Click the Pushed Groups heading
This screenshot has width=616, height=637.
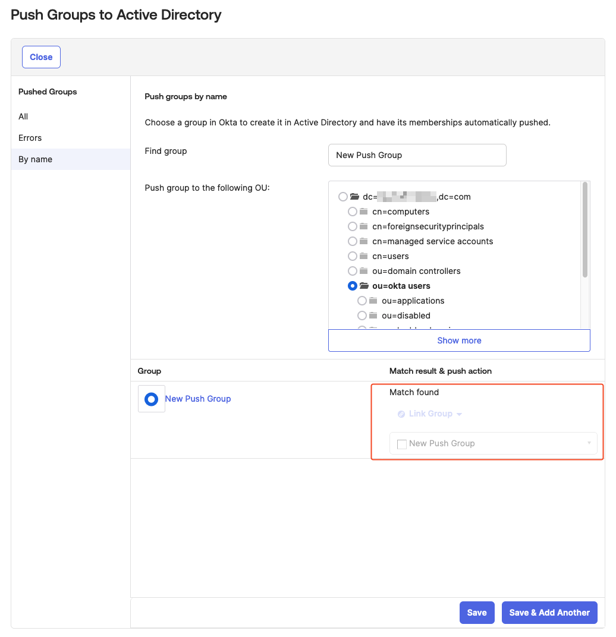click(48, 92)
